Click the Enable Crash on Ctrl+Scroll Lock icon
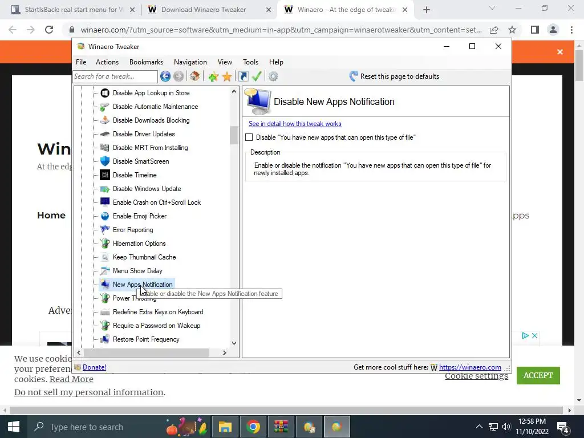 click(105, 202)
